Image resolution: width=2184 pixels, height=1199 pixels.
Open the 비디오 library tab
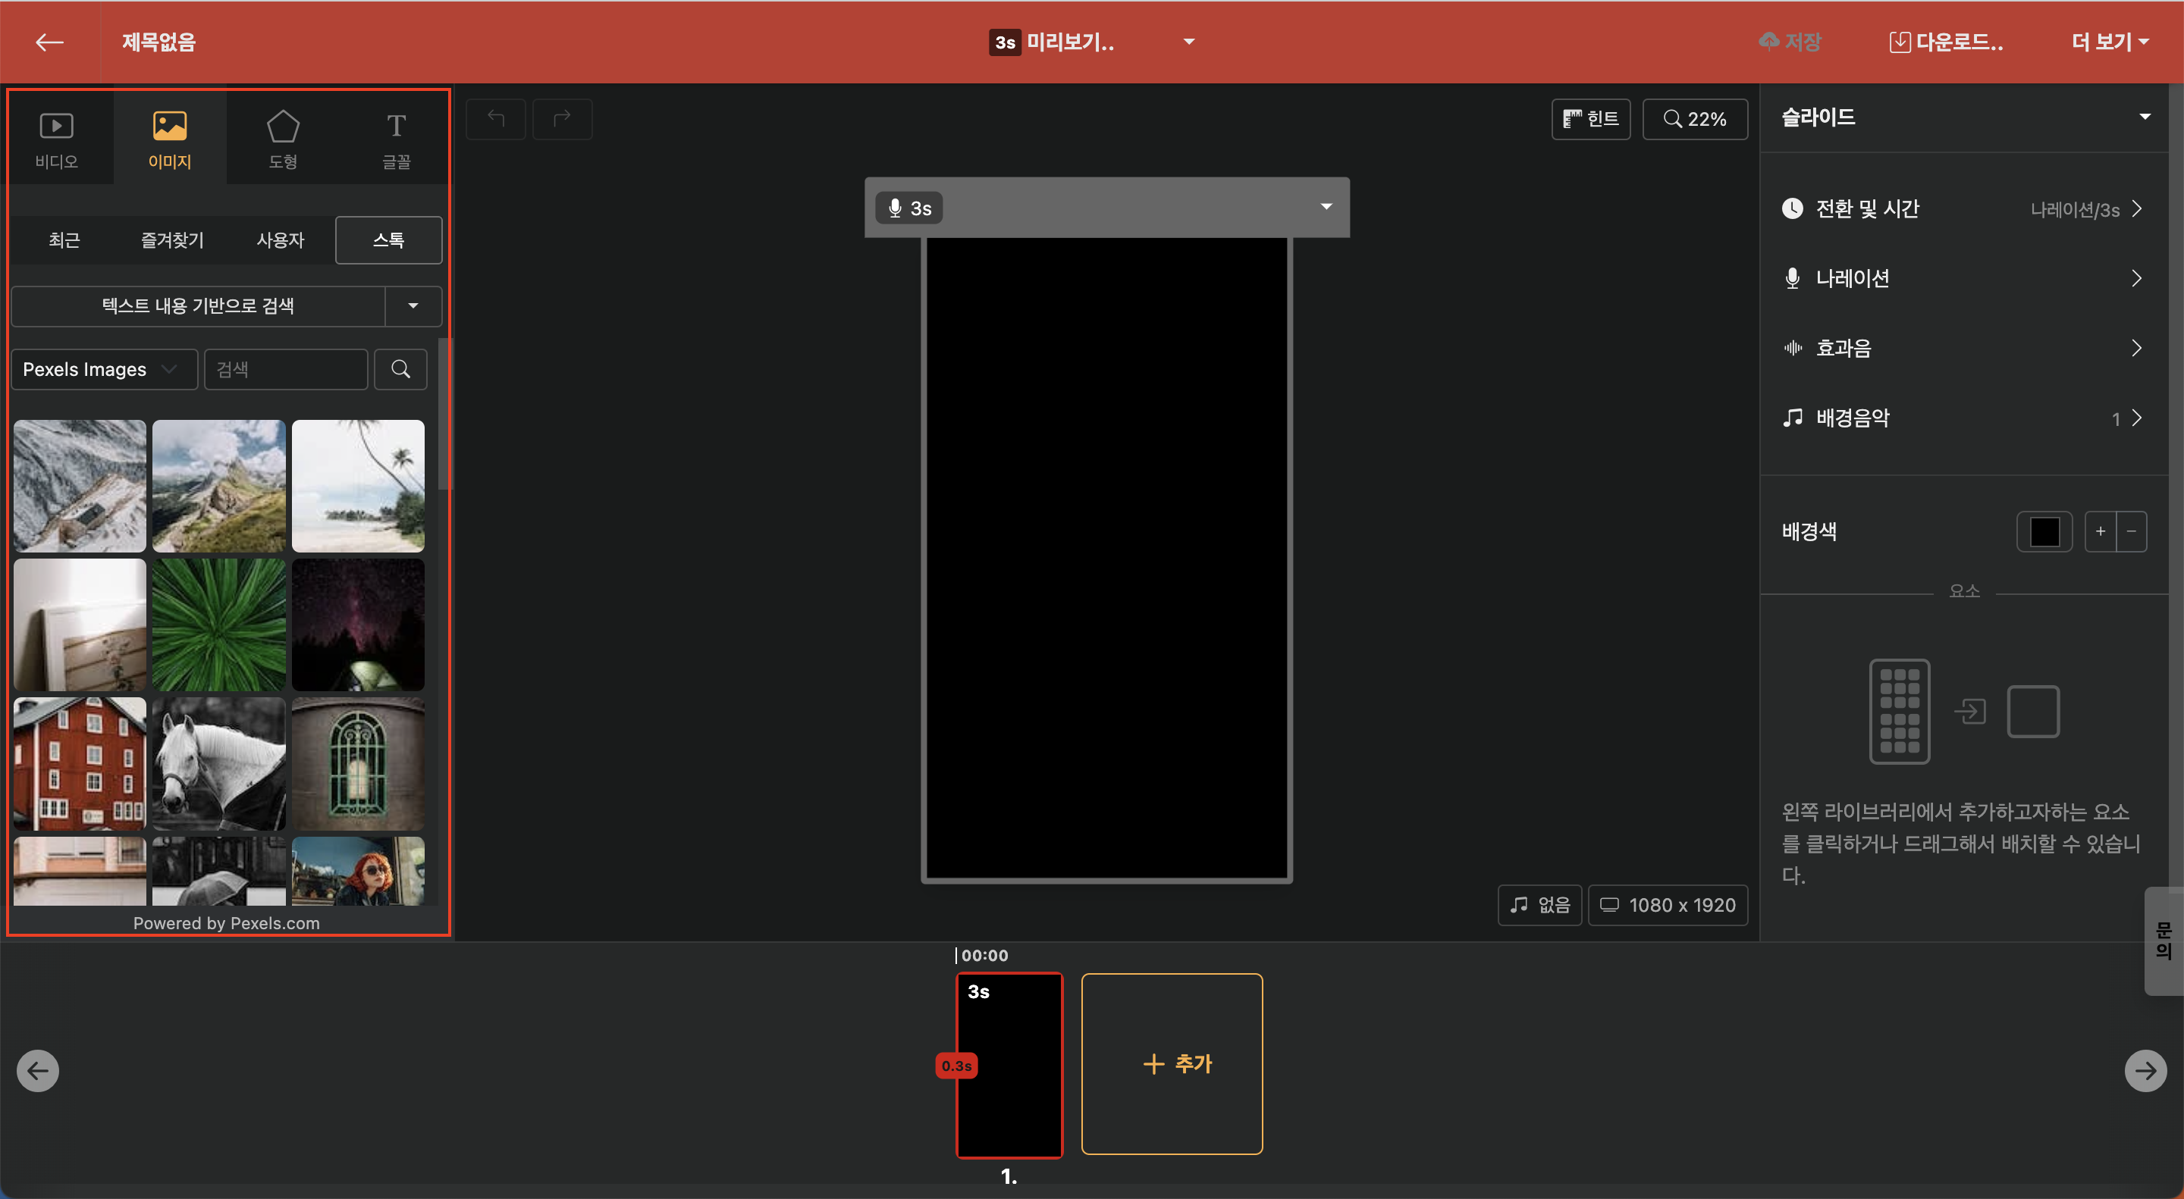tap(57, 138)
